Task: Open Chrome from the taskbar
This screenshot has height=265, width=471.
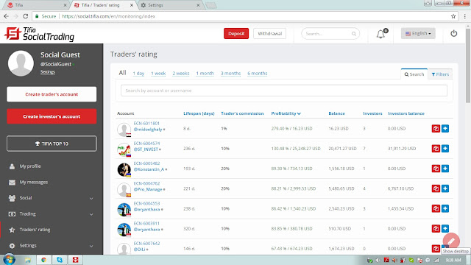Action: (44, 260)
